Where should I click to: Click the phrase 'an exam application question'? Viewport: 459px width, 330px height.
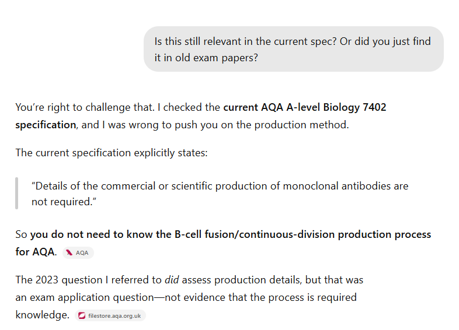[85, 297]
